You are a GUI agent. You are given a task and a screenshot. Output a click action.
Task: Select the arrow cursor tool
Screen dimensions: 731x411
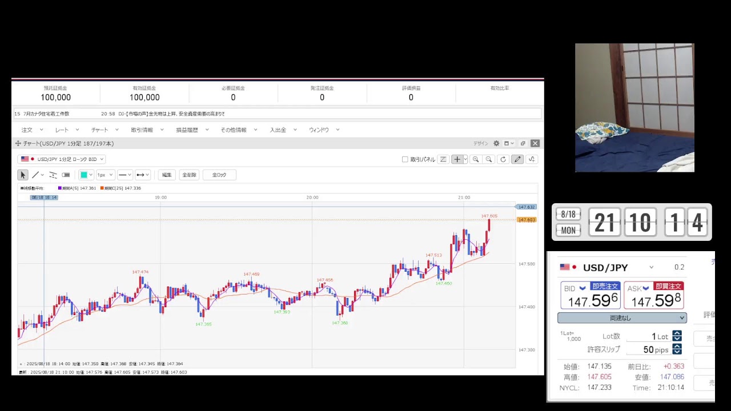23,175
